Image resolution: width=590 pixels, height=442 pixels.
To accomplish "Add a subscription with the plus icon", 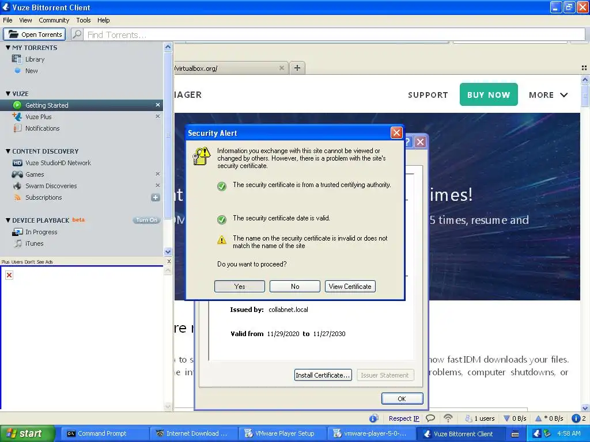I will click(156, 197).
